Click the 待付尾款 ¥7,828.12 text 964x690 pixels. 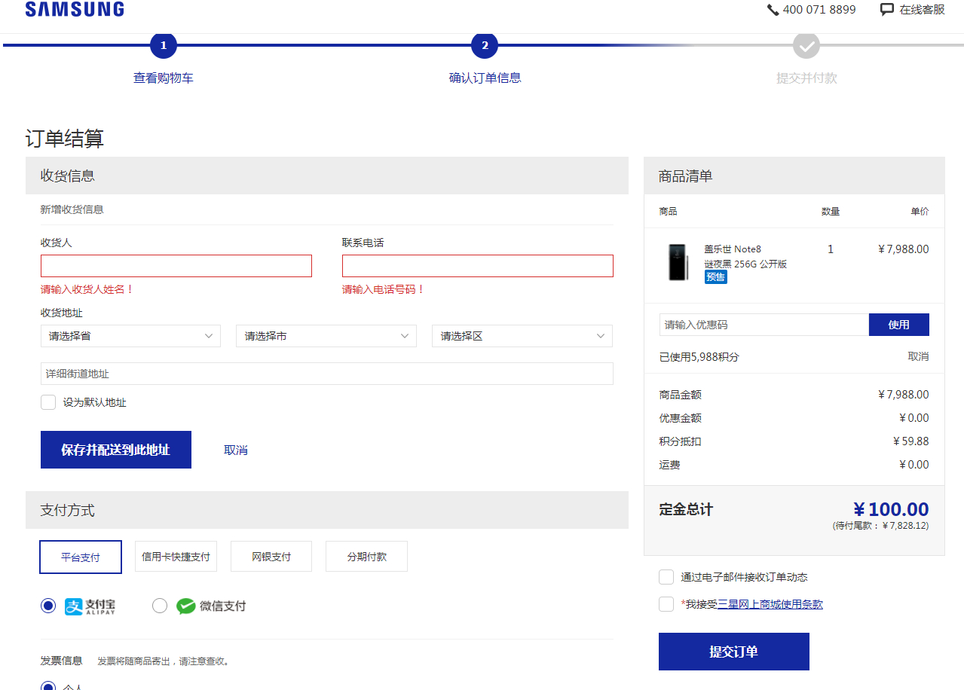(x=880, y=526)
